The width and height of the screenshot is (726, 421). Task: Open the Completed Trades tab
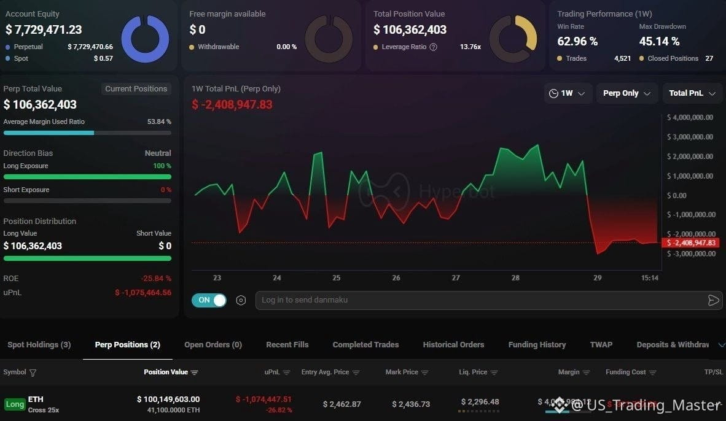365,345
